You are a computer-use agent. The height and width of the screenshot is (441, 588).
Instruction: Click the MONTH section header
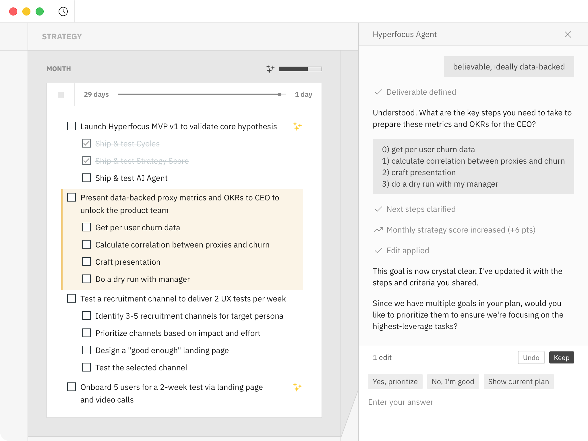point(59,69)
